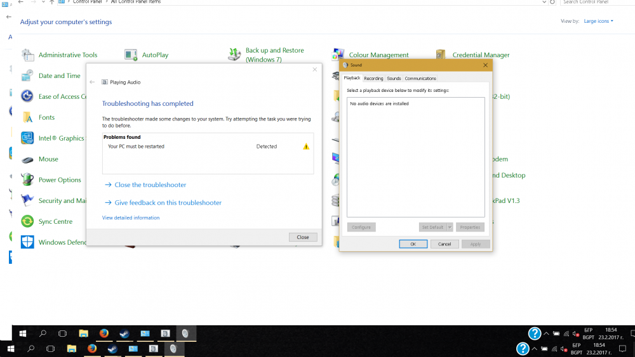Go back using the troubleshooter back arrow
Screen dimensions: 635x357
coord(92,82)
